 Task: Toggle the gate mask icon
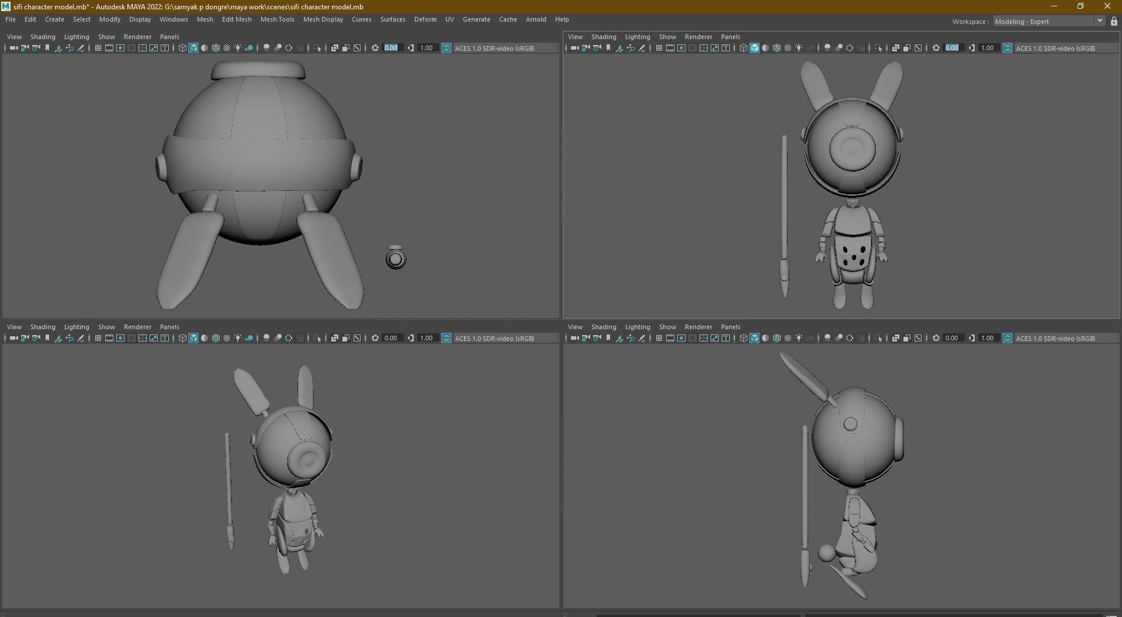coord(131,48)
